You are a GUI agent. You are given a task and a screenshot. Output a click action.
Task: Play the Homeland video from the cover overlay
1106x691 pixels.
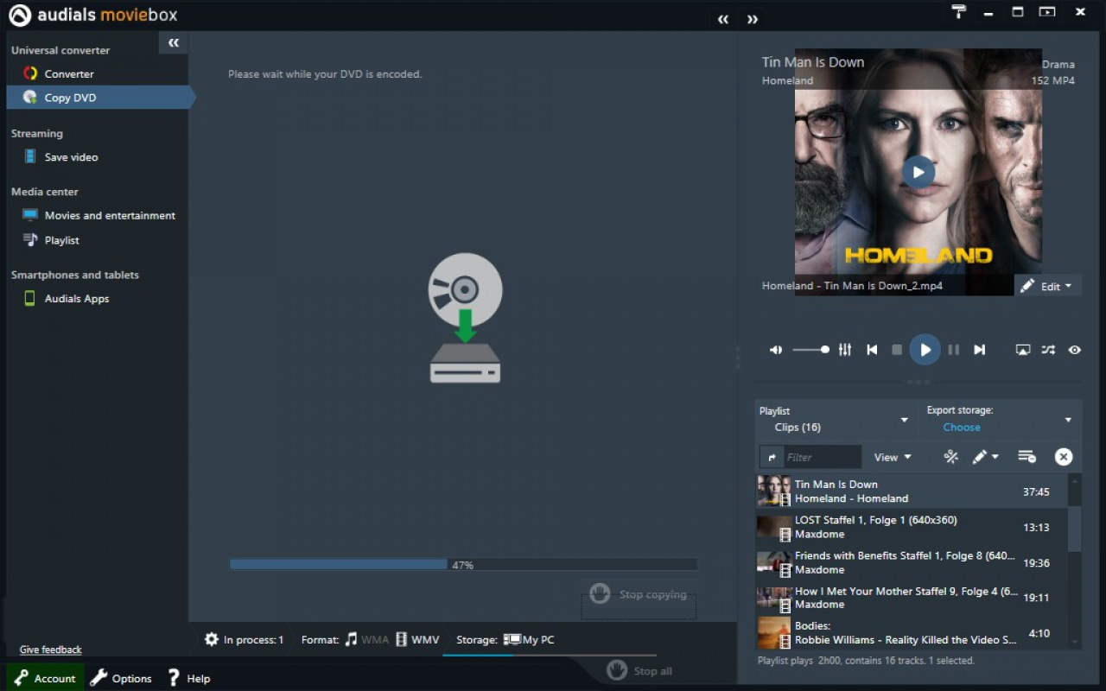click(x=918, y=172)
